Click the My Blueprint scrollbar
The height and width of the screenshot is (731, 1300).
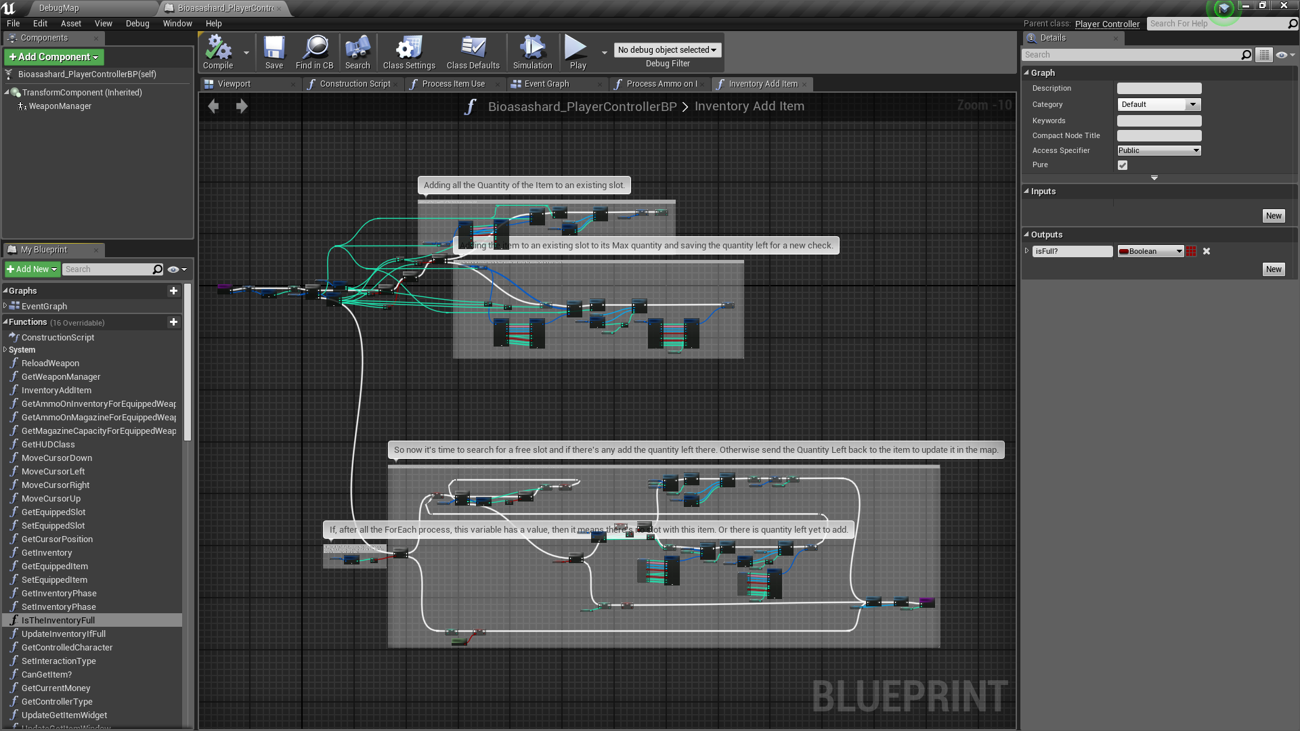188,362
